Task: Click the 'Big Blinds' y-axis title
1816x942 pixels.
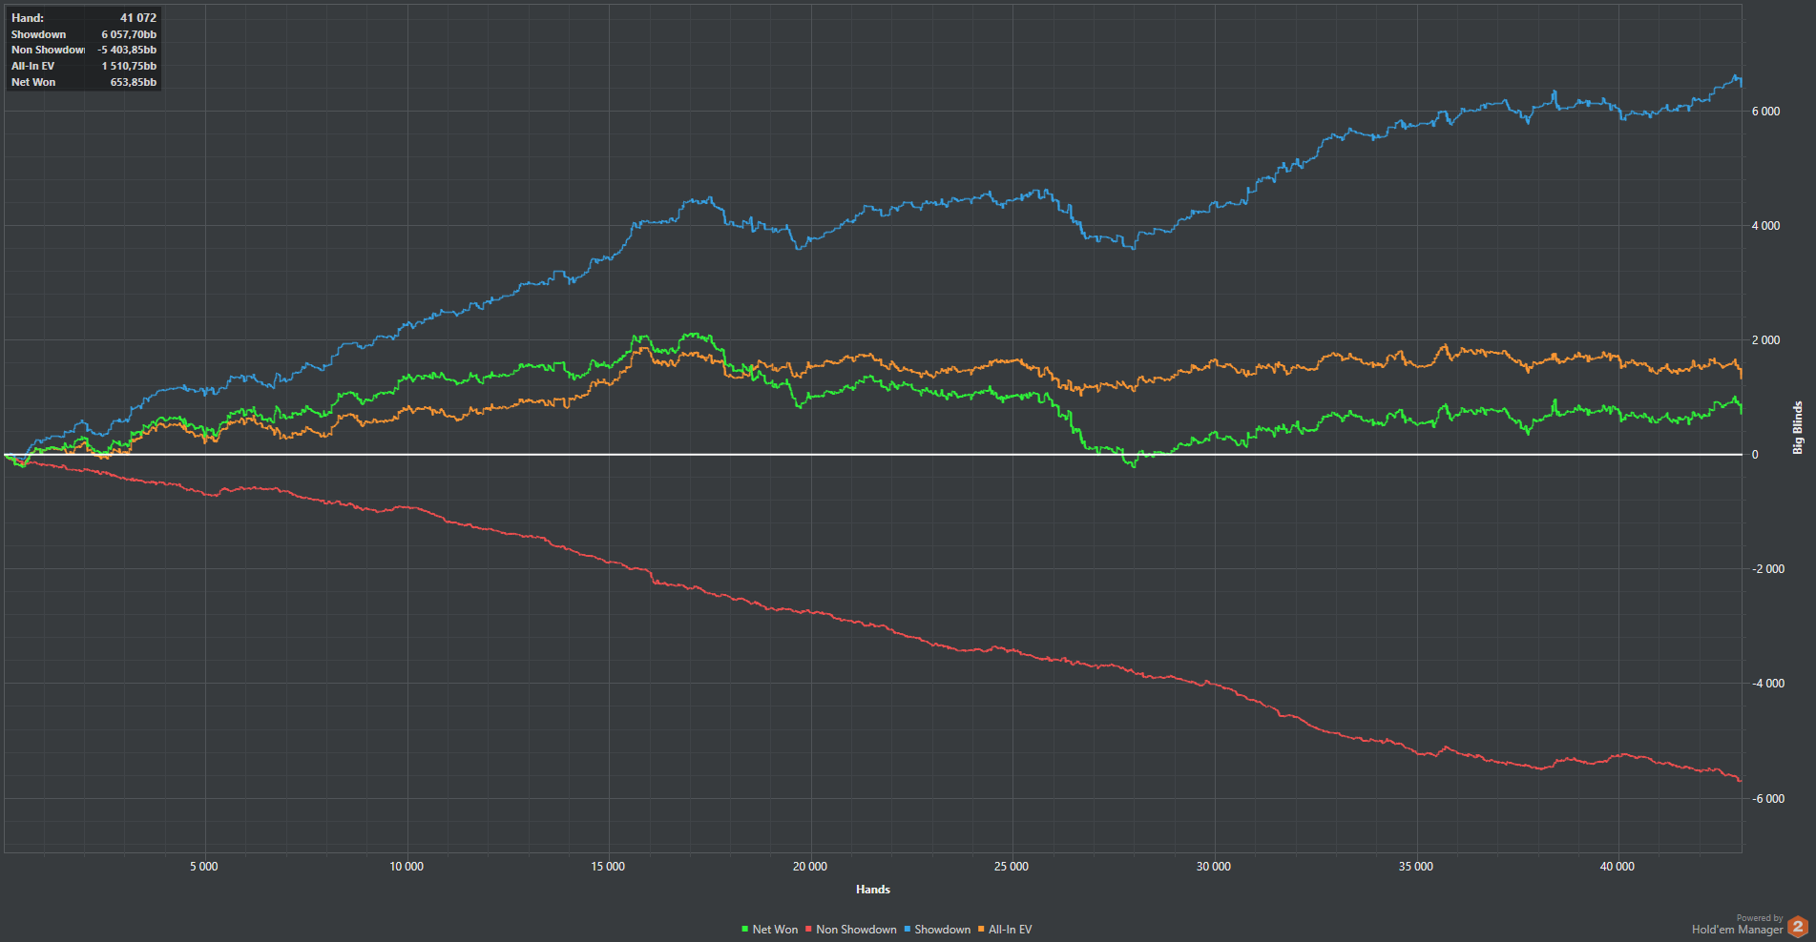Action: tap(1798, 427)
